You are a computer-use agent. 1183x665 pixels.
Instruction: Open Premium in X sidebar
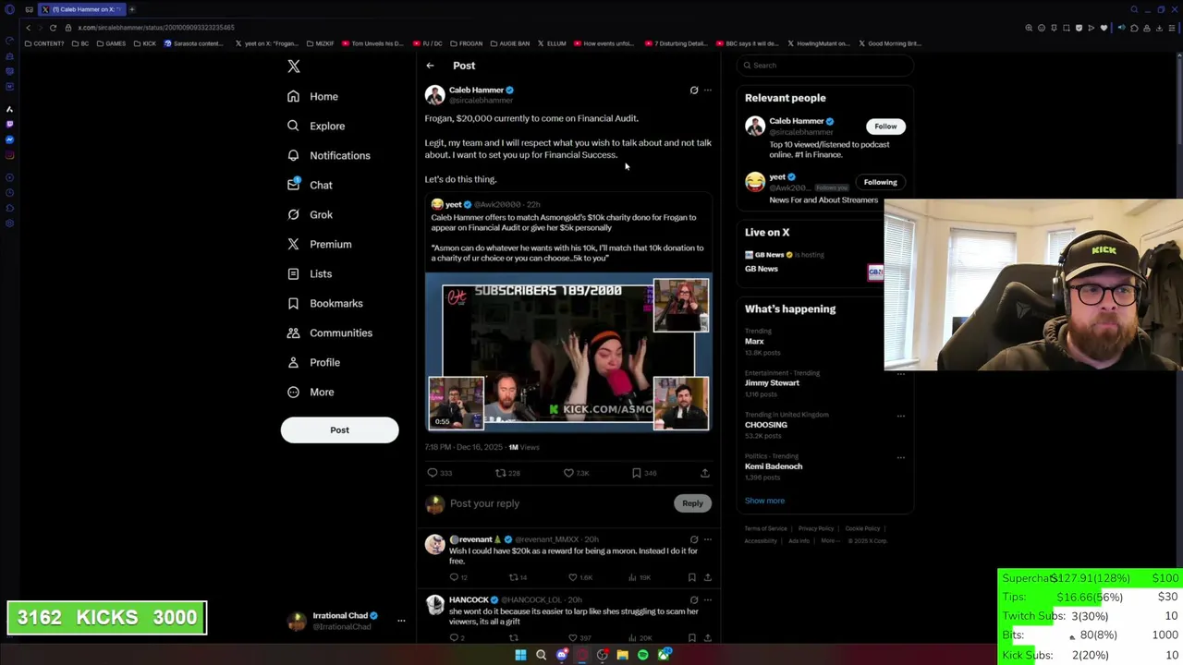pos(319,244)
